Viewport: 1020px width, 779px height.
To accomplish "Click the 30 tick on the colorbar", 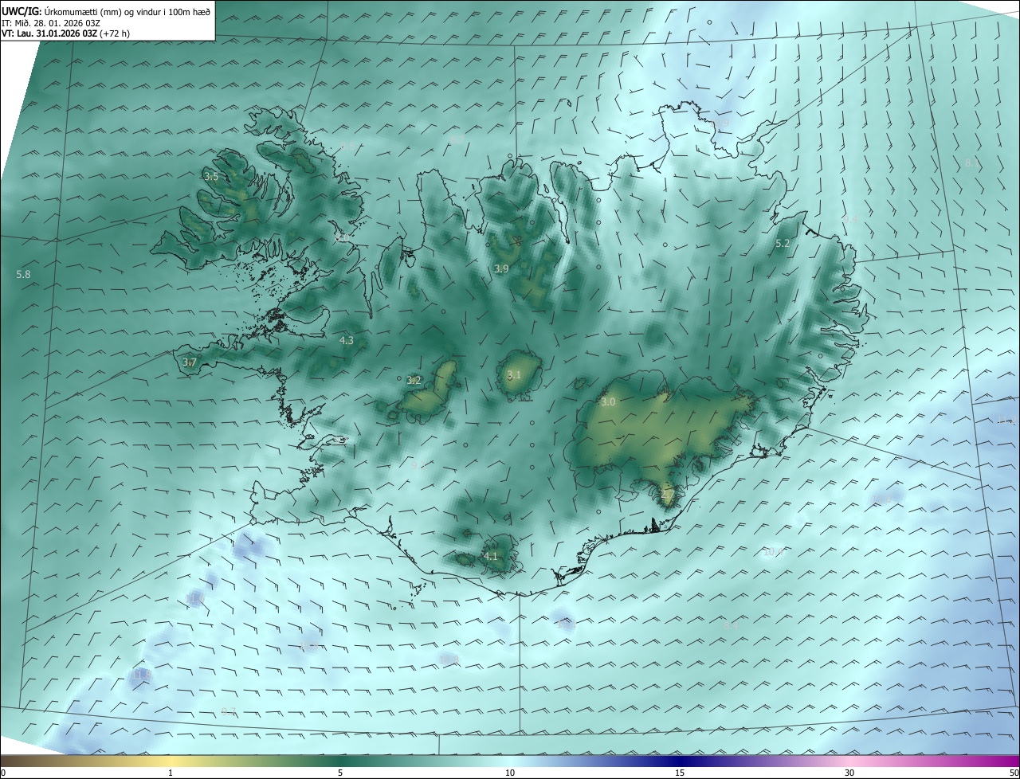I will pyautogui.click(x=849, y=773).
